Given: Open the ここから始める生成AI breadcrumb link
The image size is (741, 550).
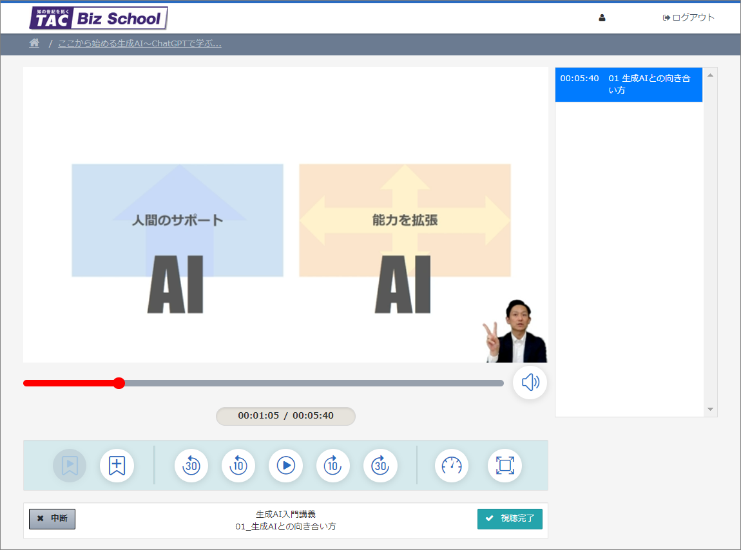Looking at the screenshot, I should click(x=140, y=44).
